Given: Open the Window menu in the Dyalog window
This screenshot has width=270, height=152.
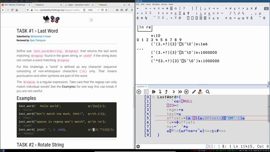Looking at the screenshot, I should pos(156,4).
